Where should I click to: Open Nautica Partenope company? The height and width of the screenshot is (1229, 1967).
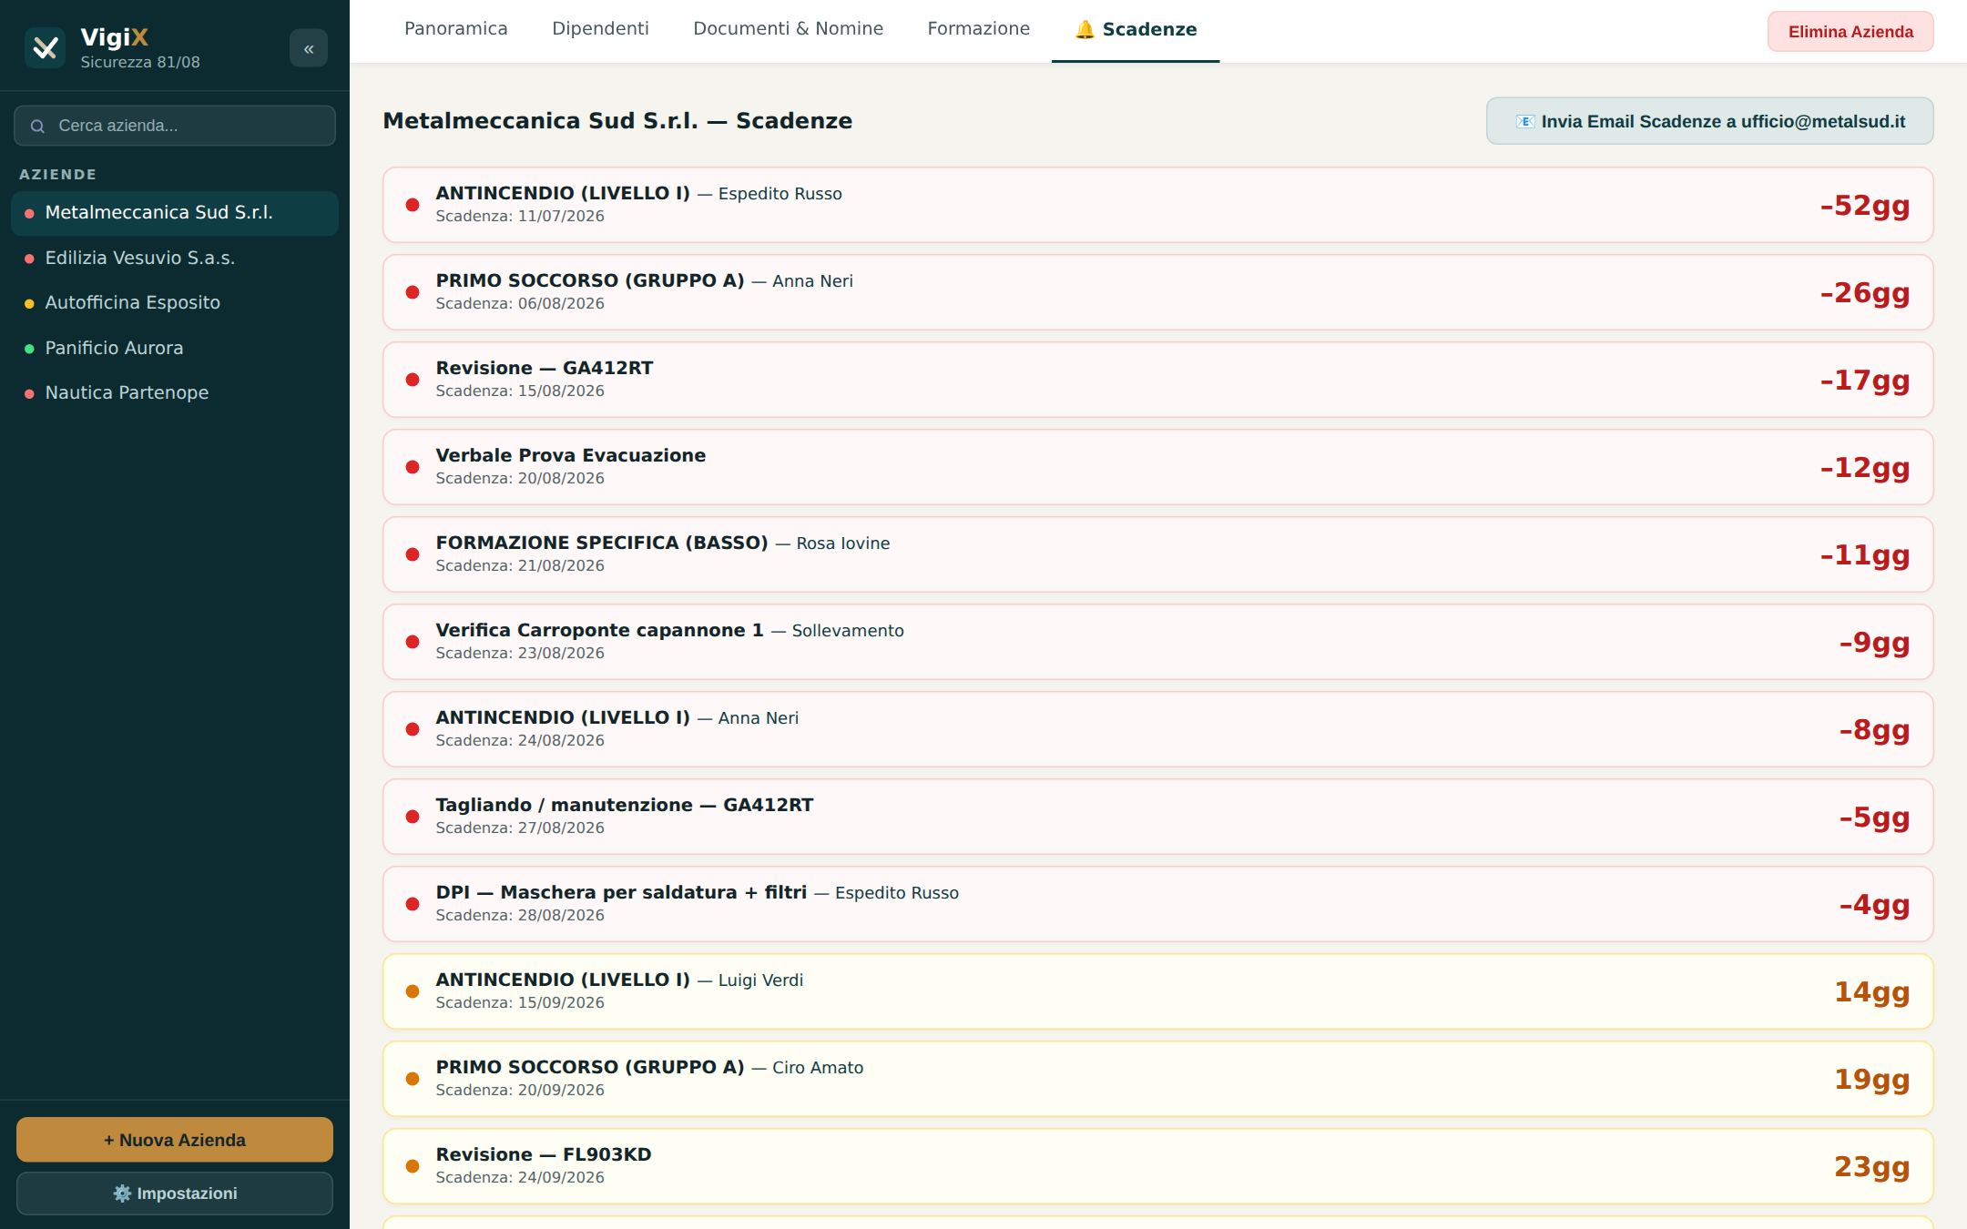175,393
